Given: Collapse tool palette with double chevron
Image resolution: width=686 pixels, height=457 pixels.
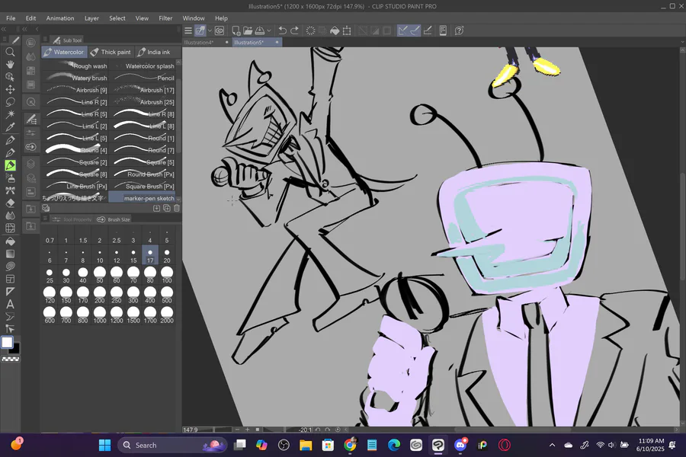Looking at the screenshot, I should coord(4,29).
